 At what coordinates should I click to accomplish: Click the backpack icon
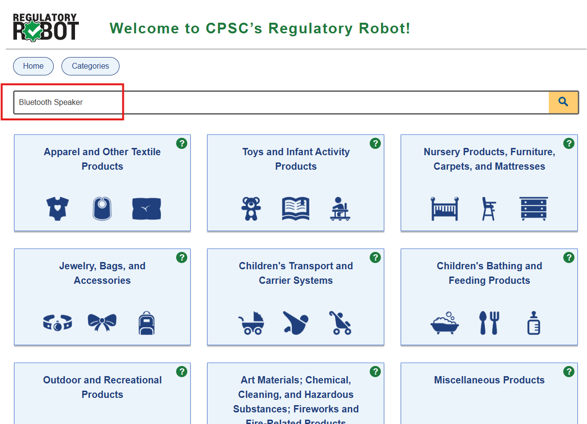point(147,323)
